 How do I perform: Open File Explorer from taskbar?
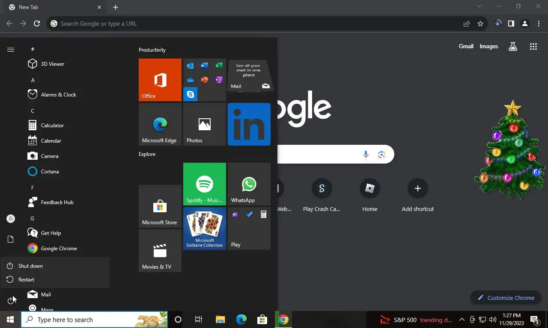coord(220,319)
